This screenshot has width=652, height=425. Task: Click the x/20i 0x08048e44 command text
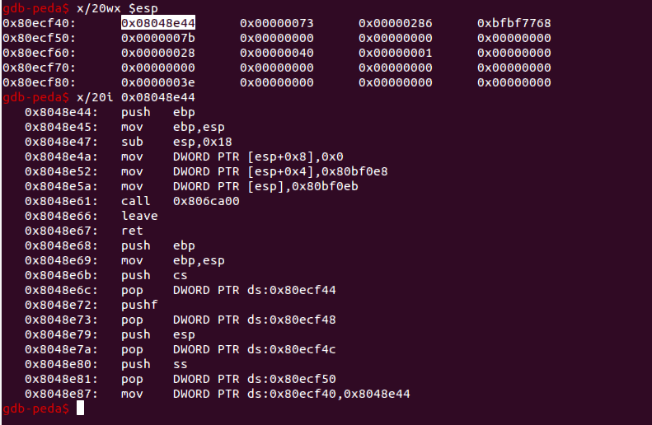[135, 97]
